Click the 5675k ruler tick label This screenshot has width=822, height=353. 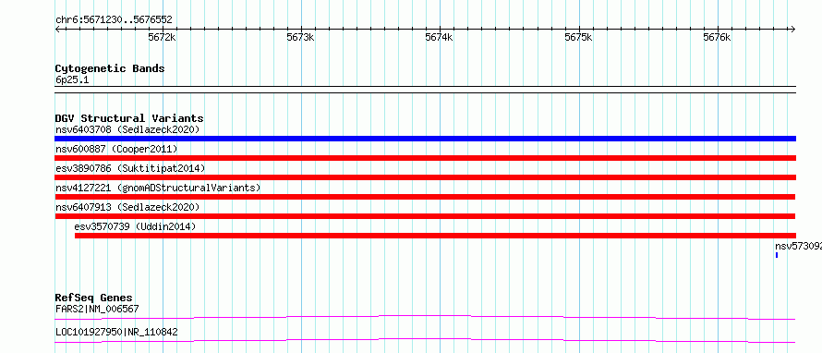pos(578,37)
